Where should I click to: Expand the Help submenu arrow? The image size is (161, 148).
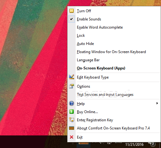tap(157, 103)
